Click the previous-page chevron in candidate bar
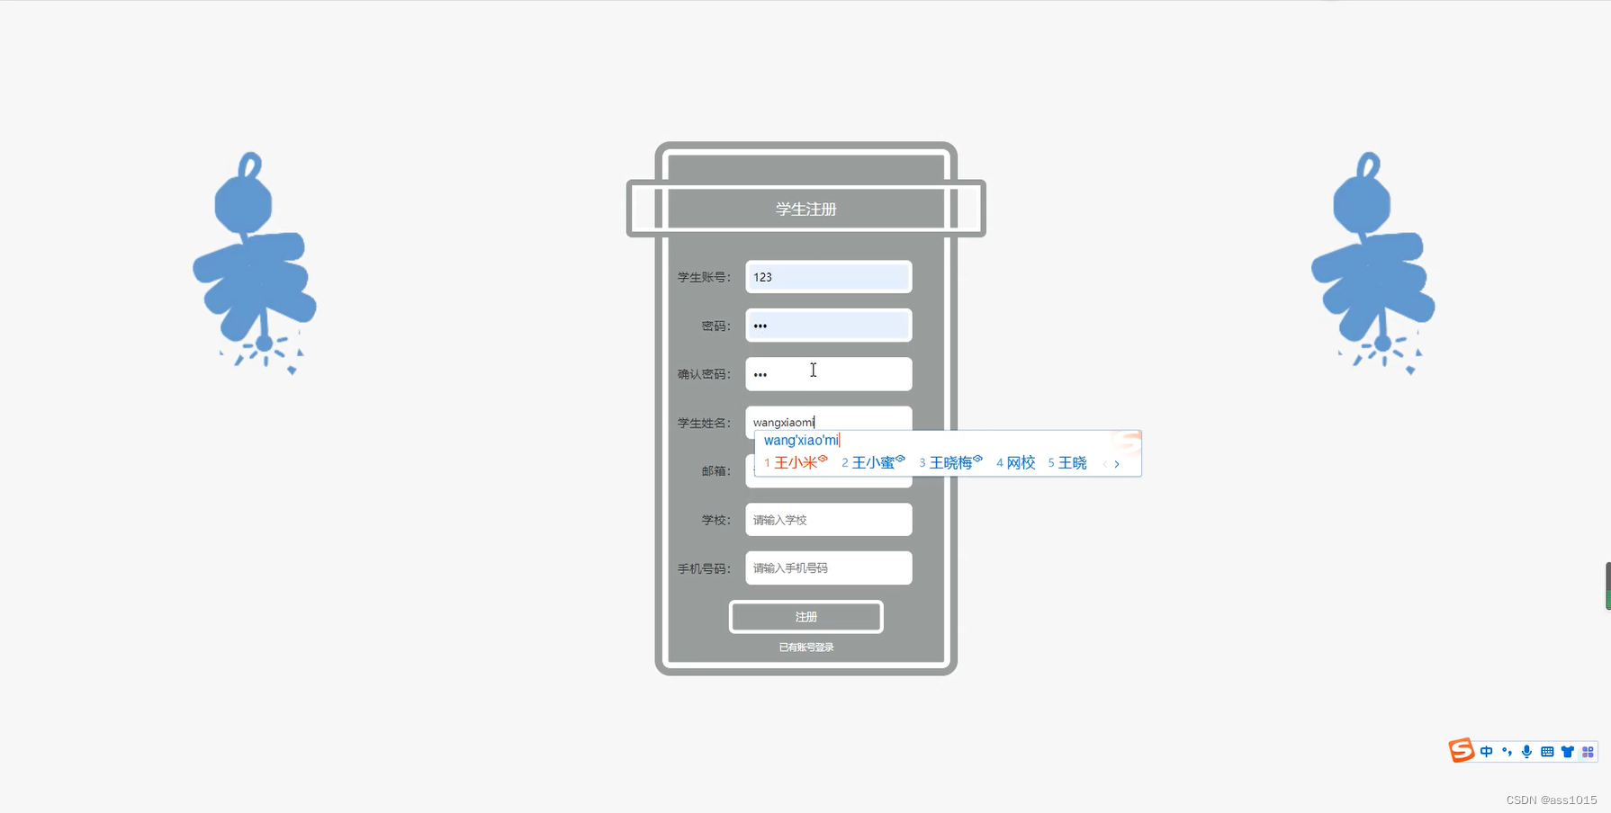The height and width of the screenshot is (813, 1611). (1105, 464)
